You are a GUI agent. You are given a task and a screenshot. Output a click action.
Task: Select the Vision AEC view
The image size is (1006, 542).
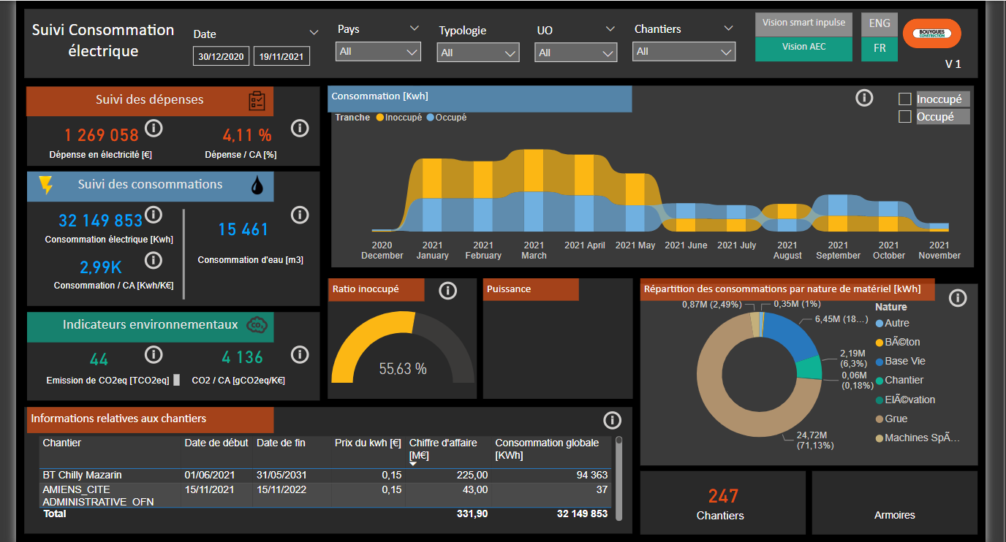(803, 47)
